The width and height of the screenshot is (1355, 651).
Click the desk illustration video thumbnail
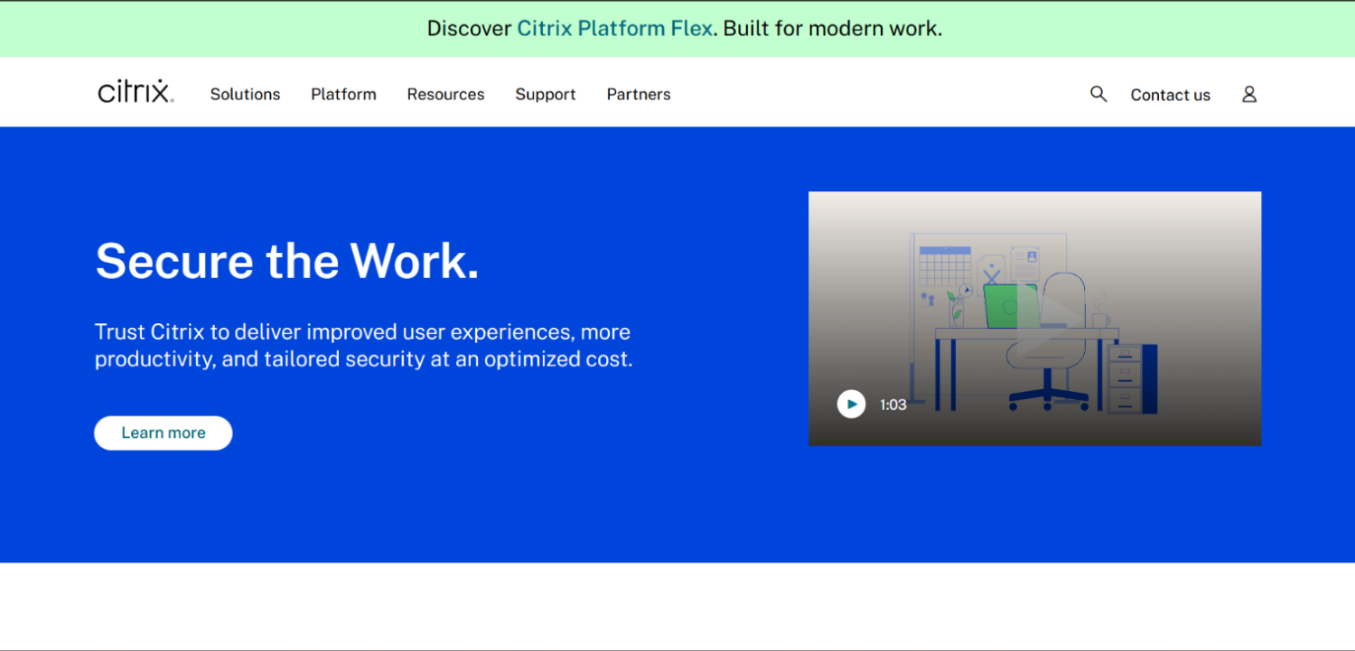(1034, 319)
